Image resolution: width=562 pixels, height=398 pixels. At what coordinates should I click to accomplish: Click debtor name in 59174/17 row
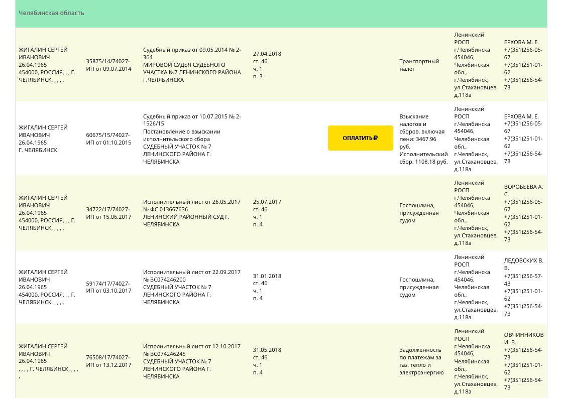[43, 276]
